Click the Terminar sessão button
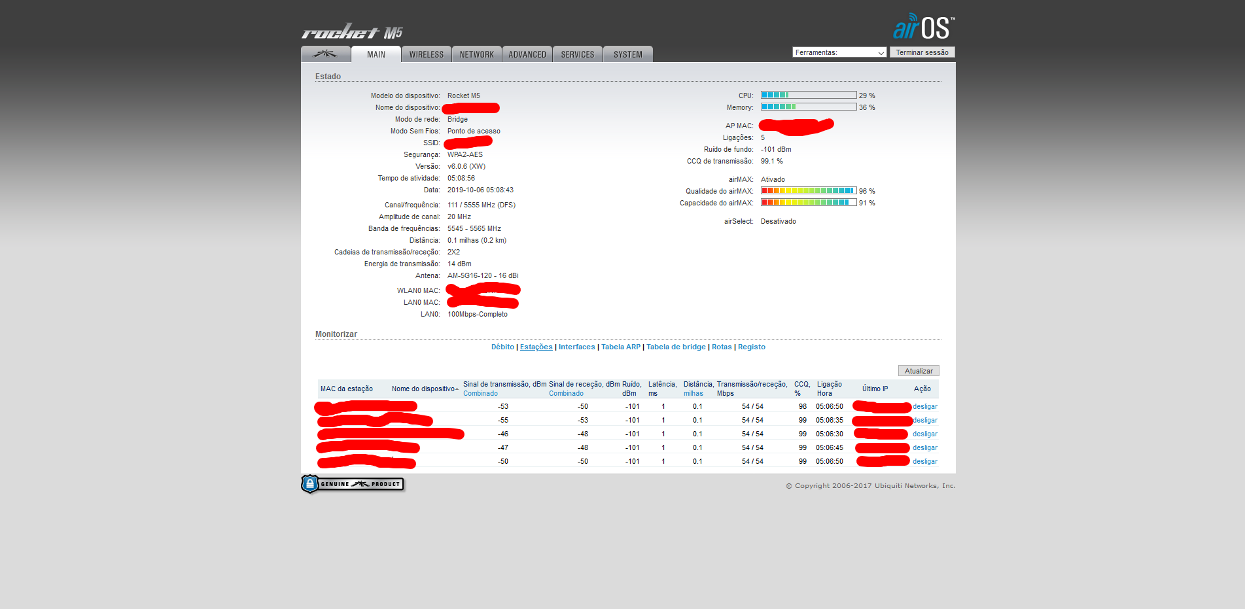The image size is (1245, 609). pyautogui.click(x=922, y=52)
